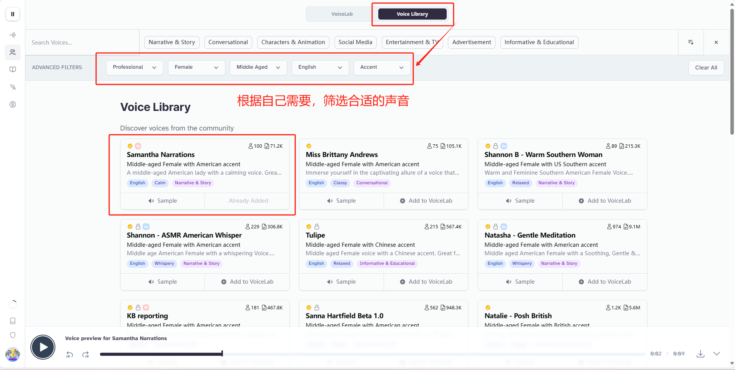Focus the Search Voices input field

(x=82, y=43)
